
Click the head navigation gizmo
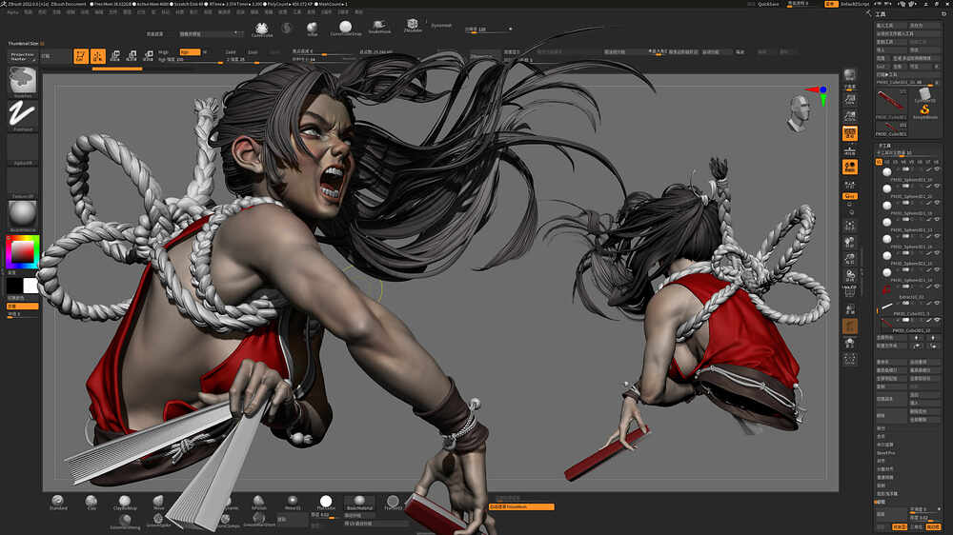click(799, 114)
